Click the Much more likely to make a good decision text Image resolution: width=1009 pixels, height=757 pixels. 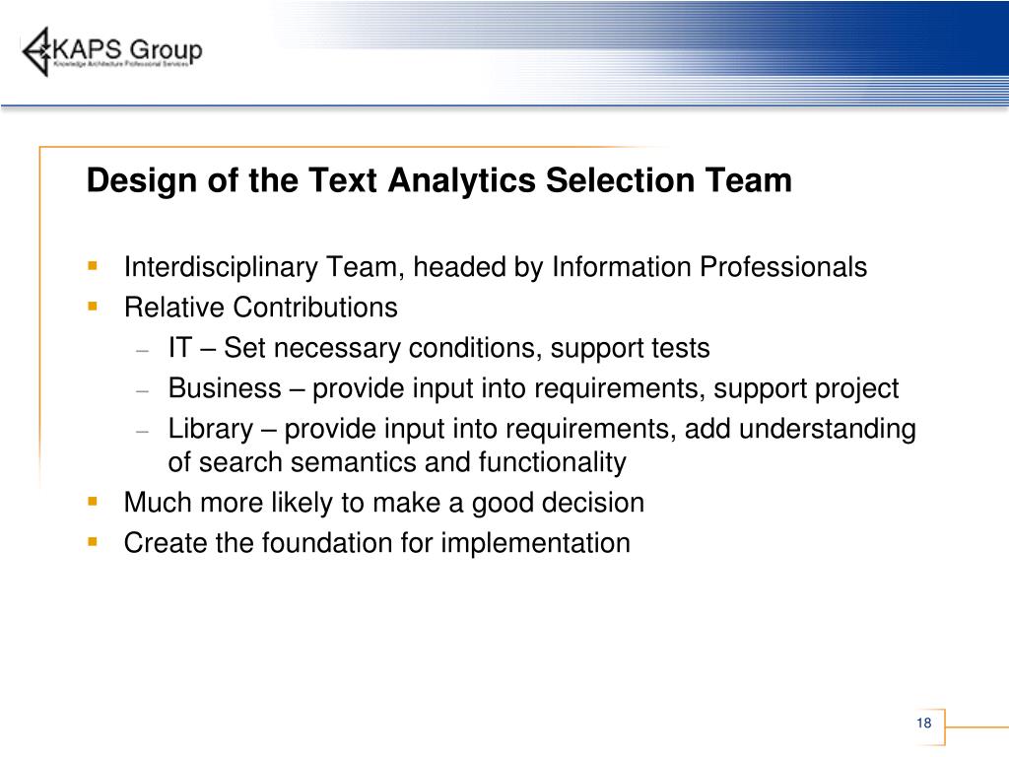(384, 503)
